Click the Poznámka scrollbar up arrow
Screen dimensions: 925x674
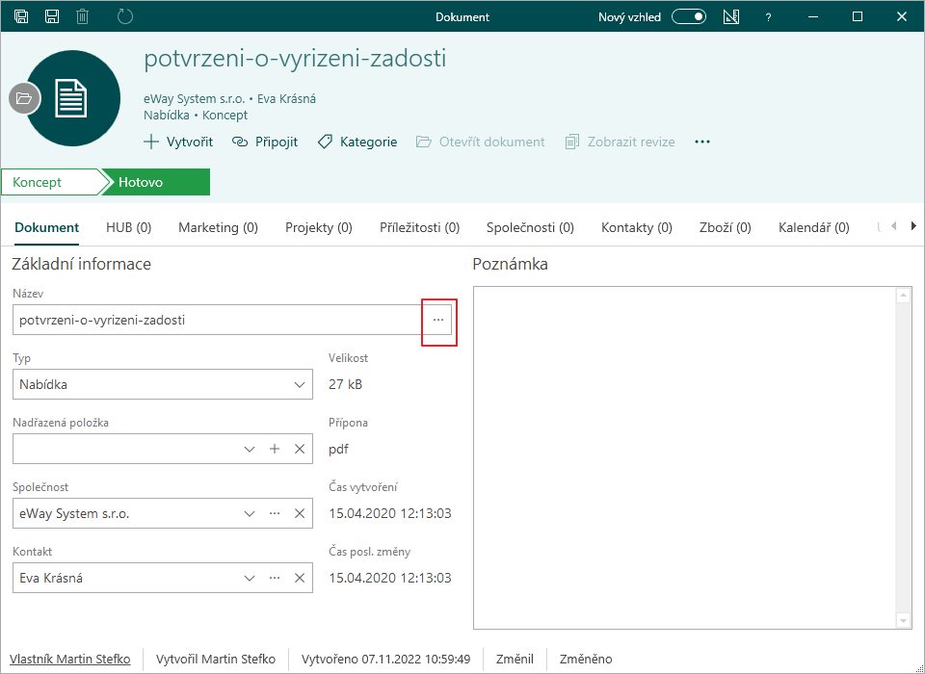pyautogui.click(x=904, y=296)
